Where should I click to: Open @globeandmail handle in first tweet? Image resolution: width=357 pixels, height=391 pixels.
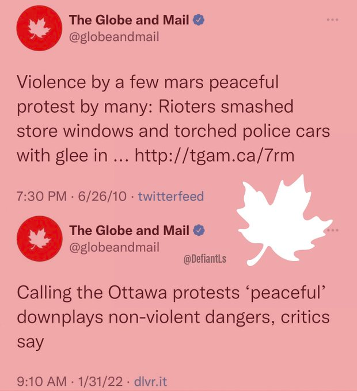point(114,37)
